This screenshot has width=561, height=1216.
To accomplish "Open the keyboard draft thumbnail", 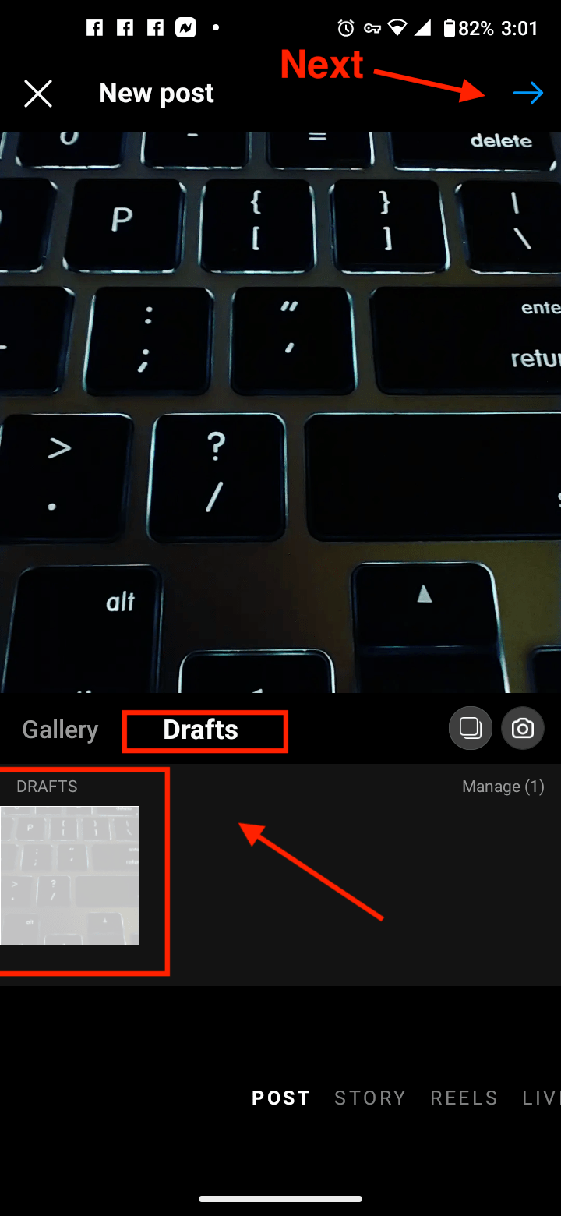I will click(x=69, y=875).
